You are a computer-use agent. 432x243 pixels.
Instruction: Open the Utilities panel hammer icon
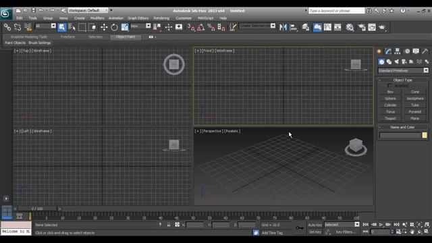pyautogui.click(x=425, y=51)
